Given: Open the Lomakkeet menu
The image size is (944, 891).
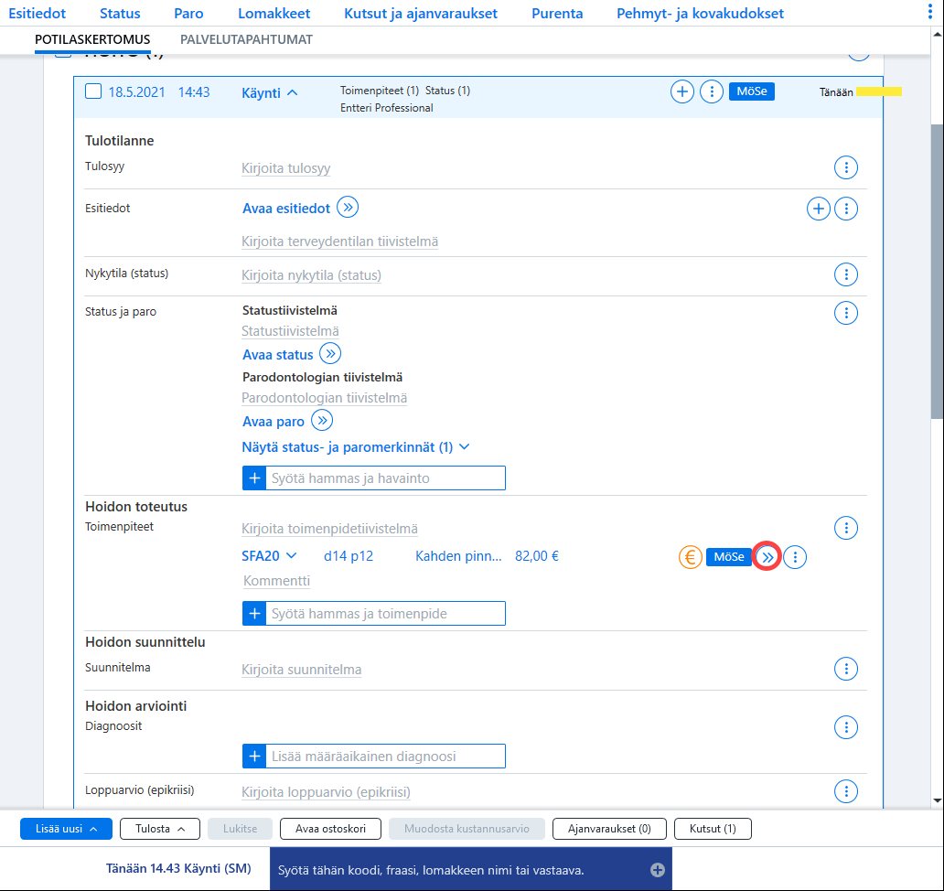Looking at the screenshot, I should click(x=274, y=13).
